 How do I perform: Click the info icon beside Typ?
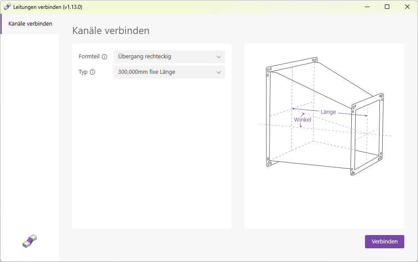[92, 72]
